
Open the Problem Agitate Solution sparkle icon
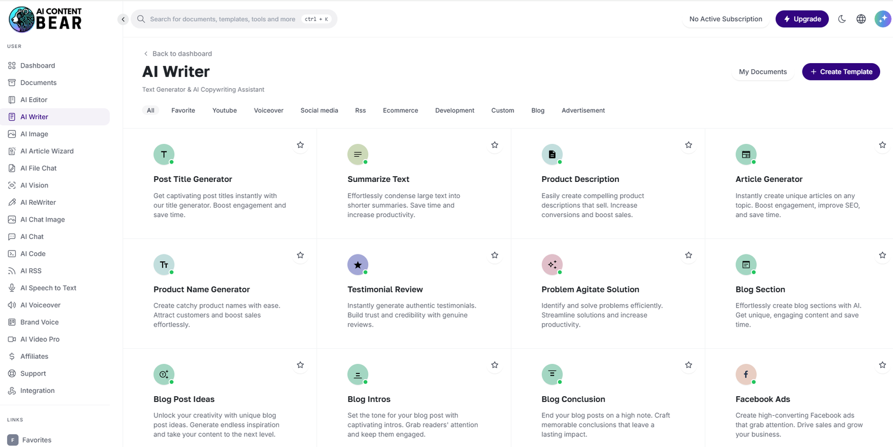point(551,265)
